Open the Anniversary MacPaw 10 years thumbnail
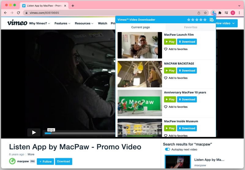Image resolution: width=245 pixels, height=170 pixels. [x=140, y=103]
